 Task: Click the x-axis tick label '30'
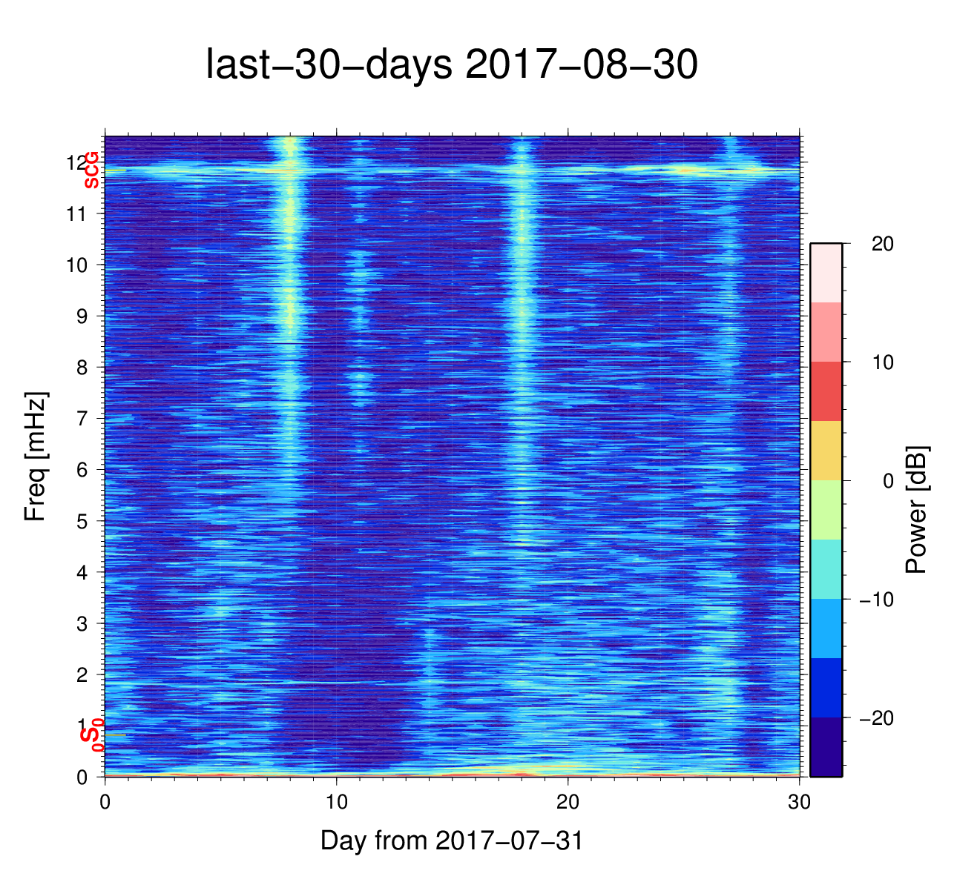pos(799,803)
